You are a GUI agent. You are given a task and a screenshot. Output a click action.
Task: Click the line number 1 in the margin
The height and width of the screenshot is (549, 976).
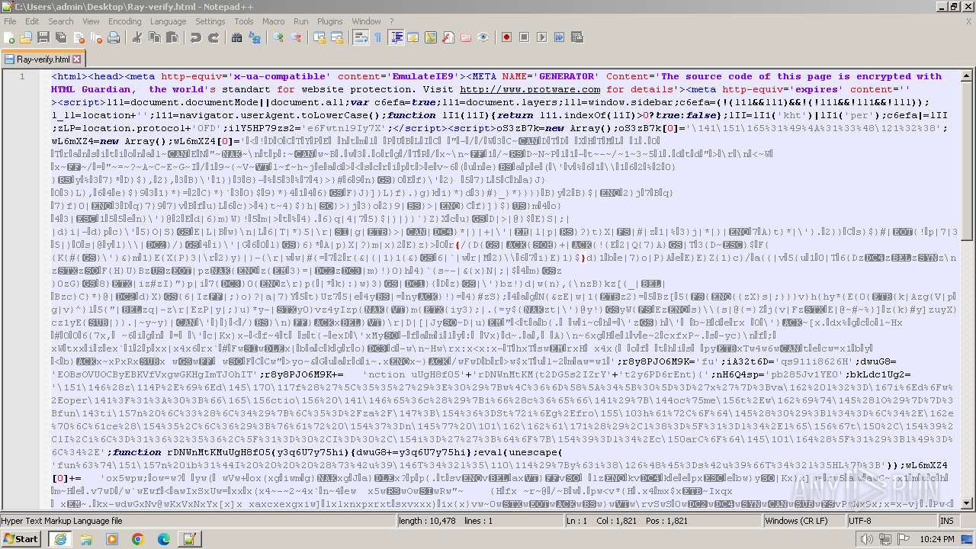point(22,76)
